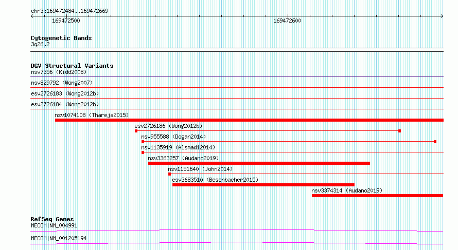Click the Cytogenetic Bands track heading
The image size is (458, 250).
point(61,38)
